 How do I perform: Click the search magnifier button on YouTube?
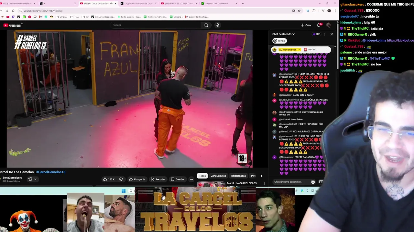(x=206, y=25)
